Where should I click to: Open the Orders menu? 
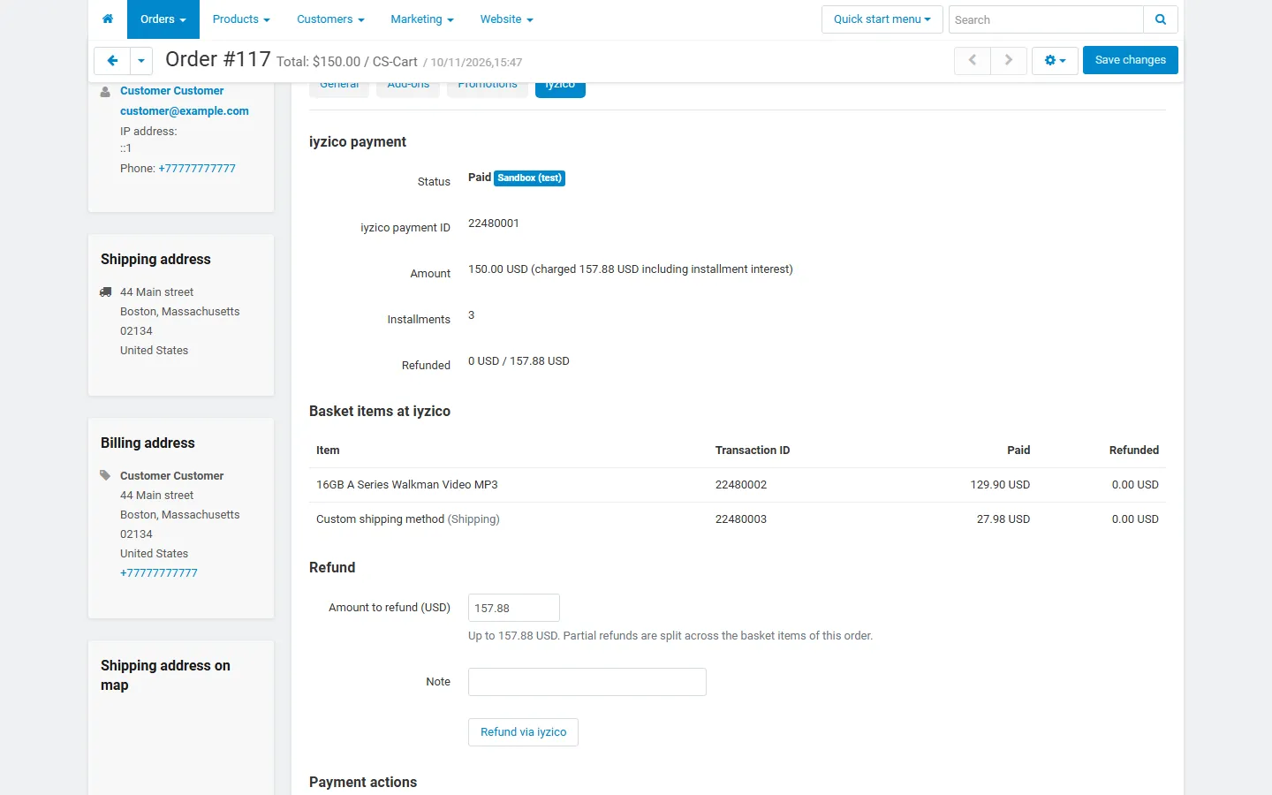point(163,19)
